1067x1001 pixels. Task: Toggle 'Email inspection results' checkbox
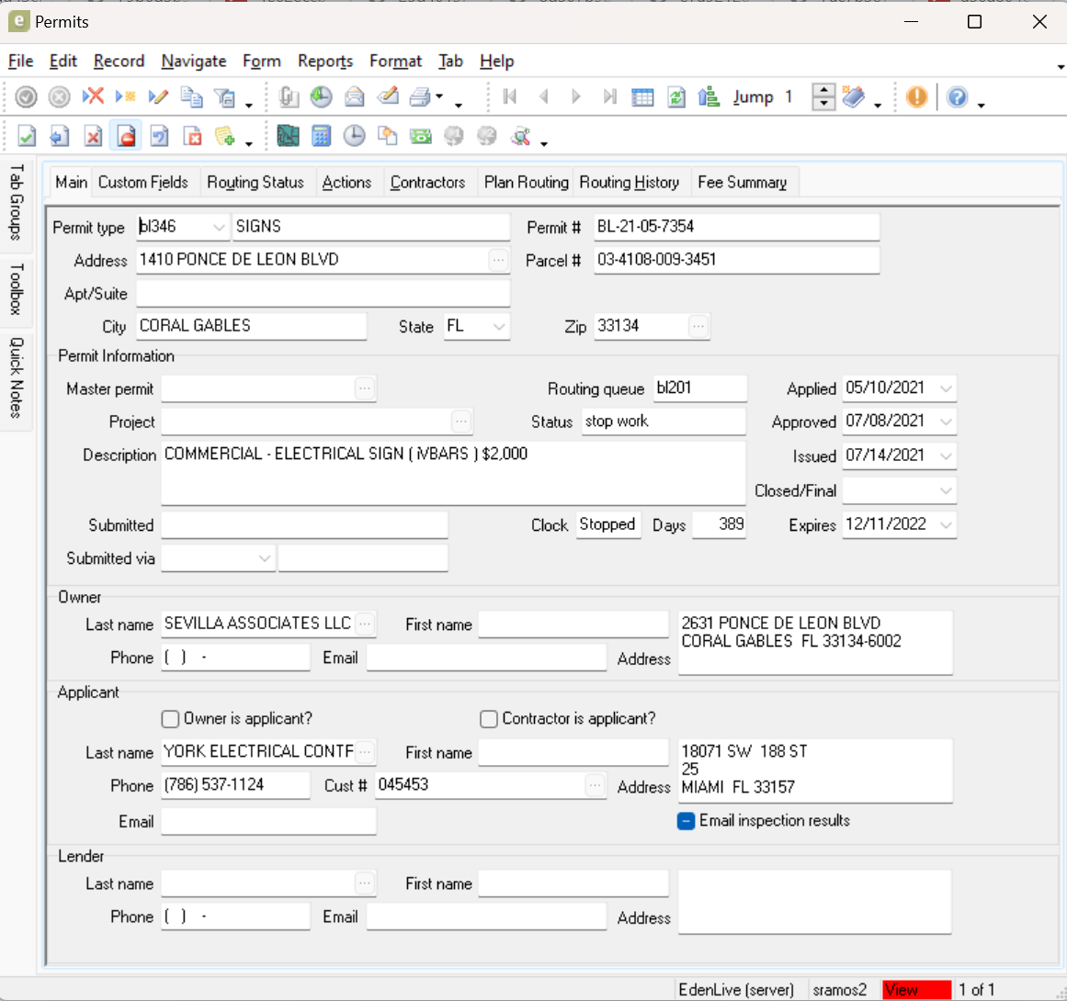686,821
